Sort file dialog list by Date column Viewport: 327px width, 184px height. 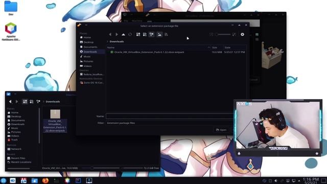pos(235,48)
